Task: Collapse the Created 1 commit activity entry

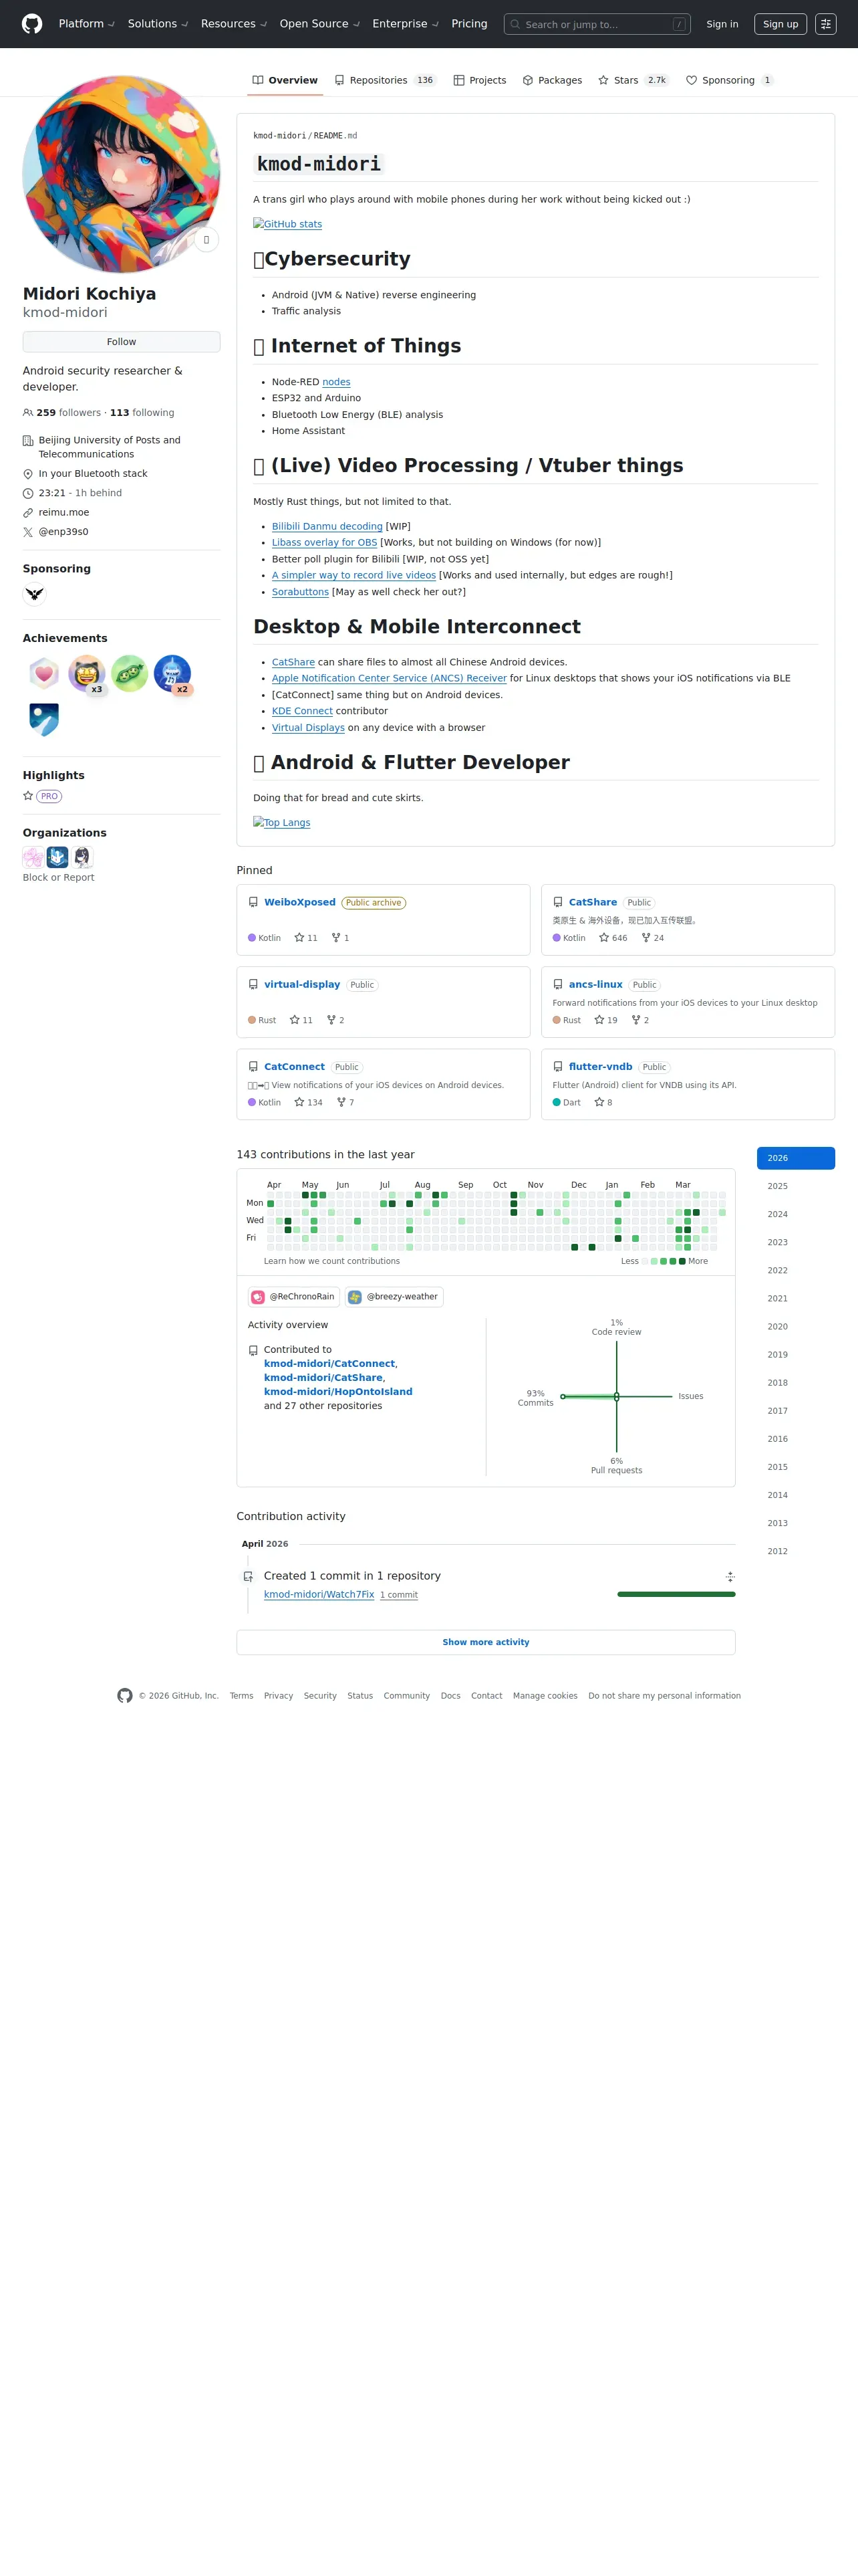Action: pos(730,1577)
